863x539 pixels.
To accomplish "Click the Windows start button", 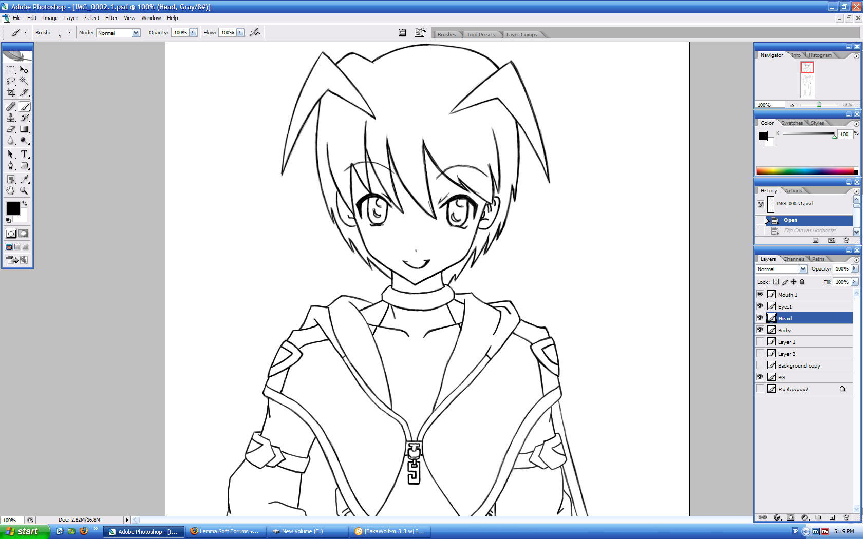I will click(x=24, y=531).
